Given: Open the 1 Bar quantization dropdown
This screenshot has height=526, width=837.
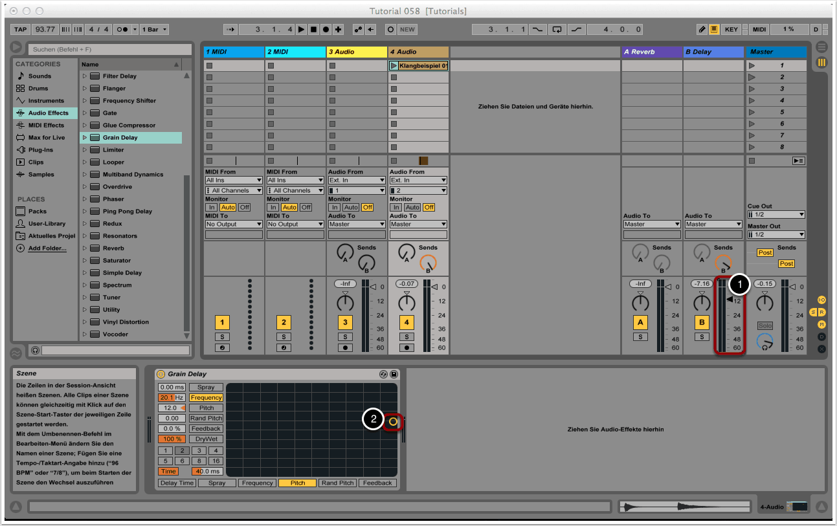Looking at the screenshot, I should tap(155, 30).
